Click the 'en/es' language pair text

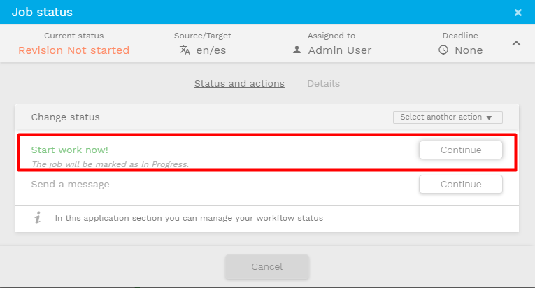(x=211, y=50)
